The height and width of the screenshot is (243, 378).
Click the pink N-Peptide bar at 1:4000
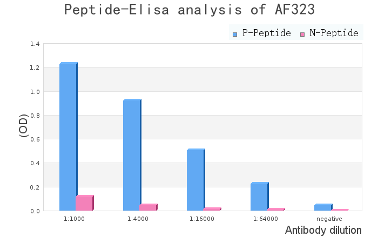coord(148,207)
